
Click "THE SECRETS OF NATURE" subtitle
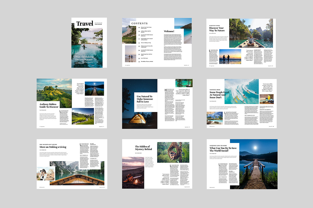coord(48,144)
